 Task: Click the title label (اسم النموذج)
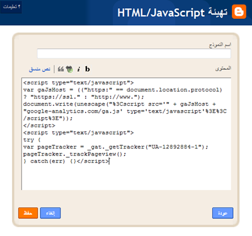point(220,45)
